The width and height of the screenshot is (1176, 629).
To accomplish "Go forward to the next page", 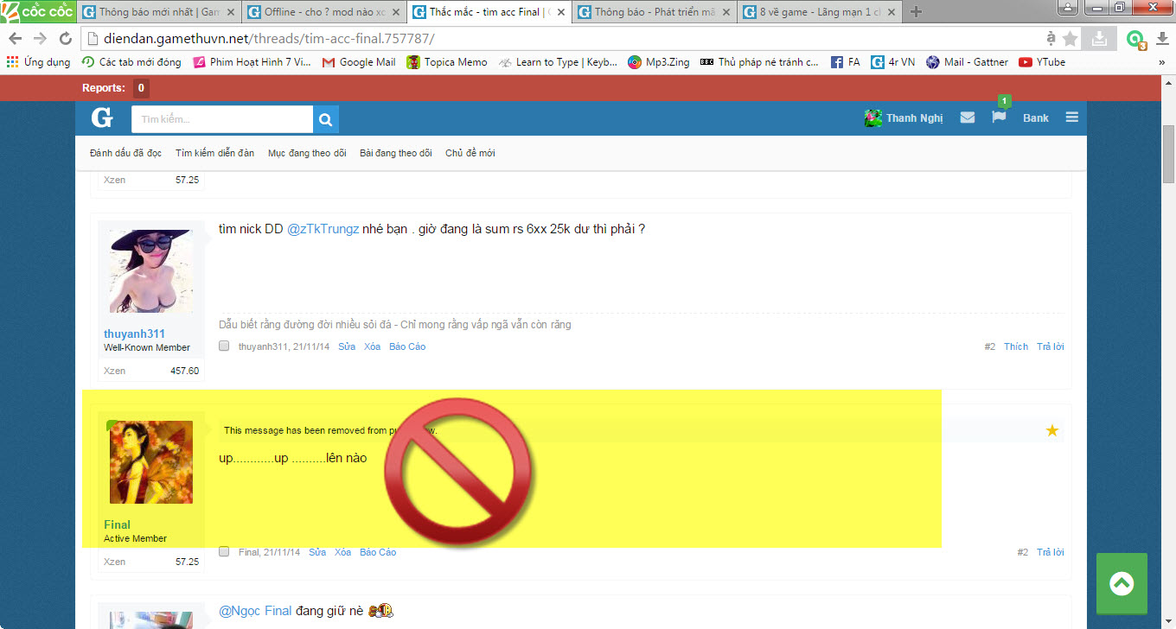I will pyautogui.click(x=40, y=39).
